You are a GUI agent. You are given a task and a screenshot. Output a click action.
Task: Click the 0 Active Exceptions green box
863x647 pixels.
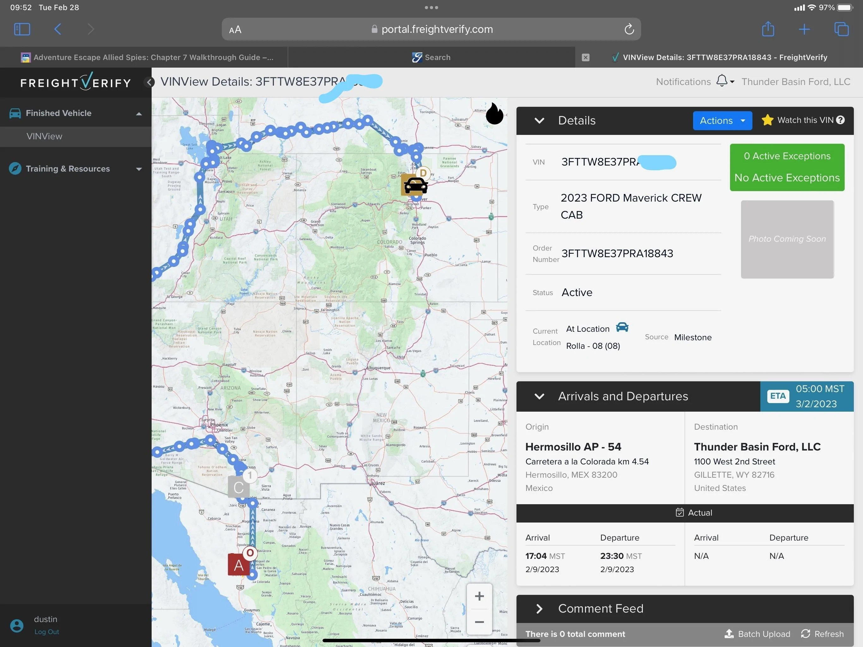coord(787,167)
